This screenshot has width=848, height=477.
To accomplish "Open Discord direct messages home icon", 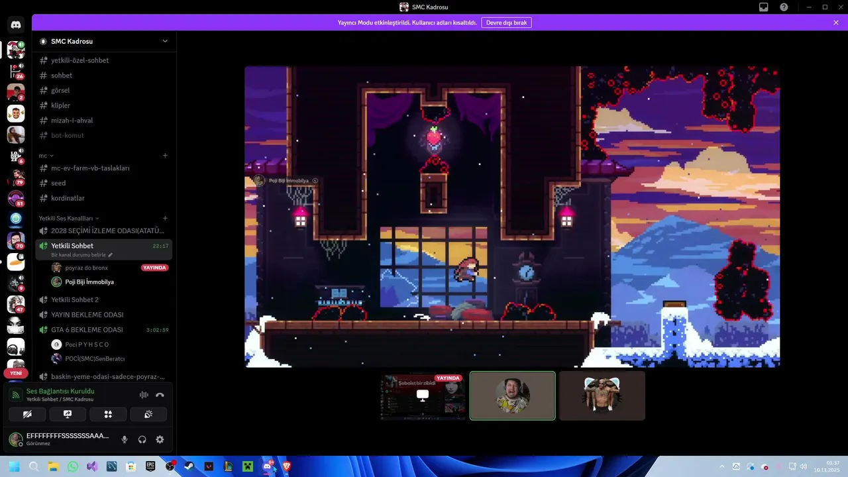I will 16,25.
